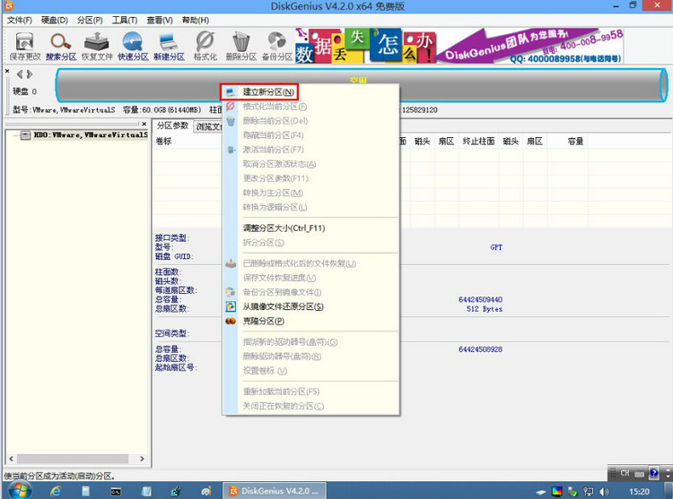Click the 快速分区 quick partition icon
673x499 pixels.
[133, 45]
